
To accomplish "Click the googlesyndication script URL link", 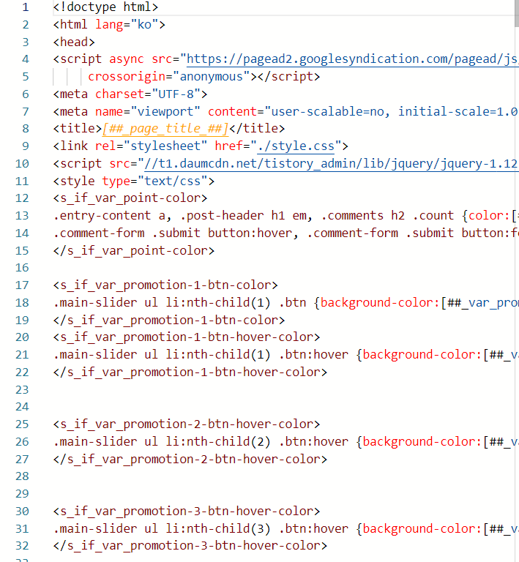I will [x=353, y=59].
